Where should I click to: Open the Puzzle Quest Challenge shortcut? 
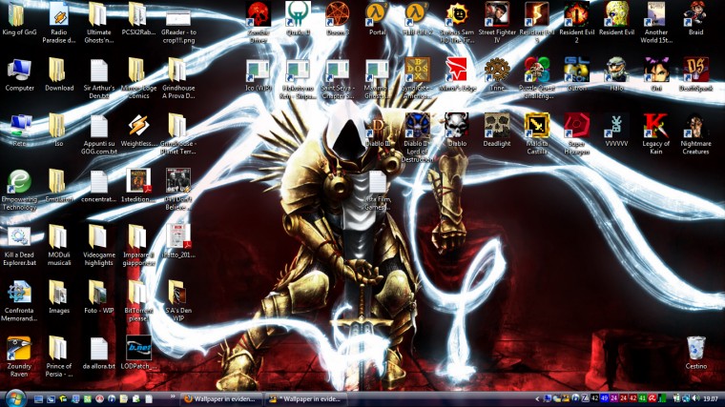coord(537,71)
